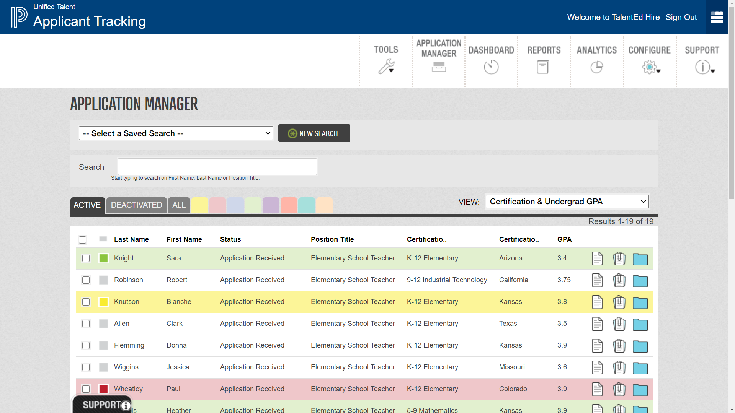Click the clipboard icon for Blanche Knutson
The height and width of the screenshot is (413, 735).
pyautogui.click(x=619, y=302)
